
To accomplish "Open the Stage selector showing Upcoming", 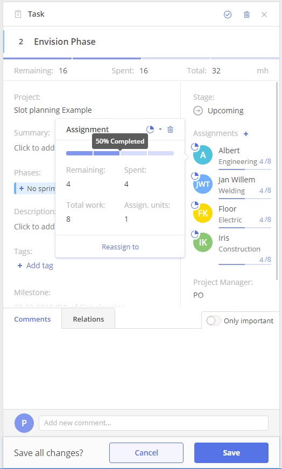I will pos(218,111).
